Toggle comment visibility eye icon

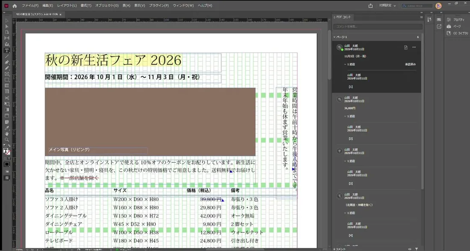pos(410,249)
